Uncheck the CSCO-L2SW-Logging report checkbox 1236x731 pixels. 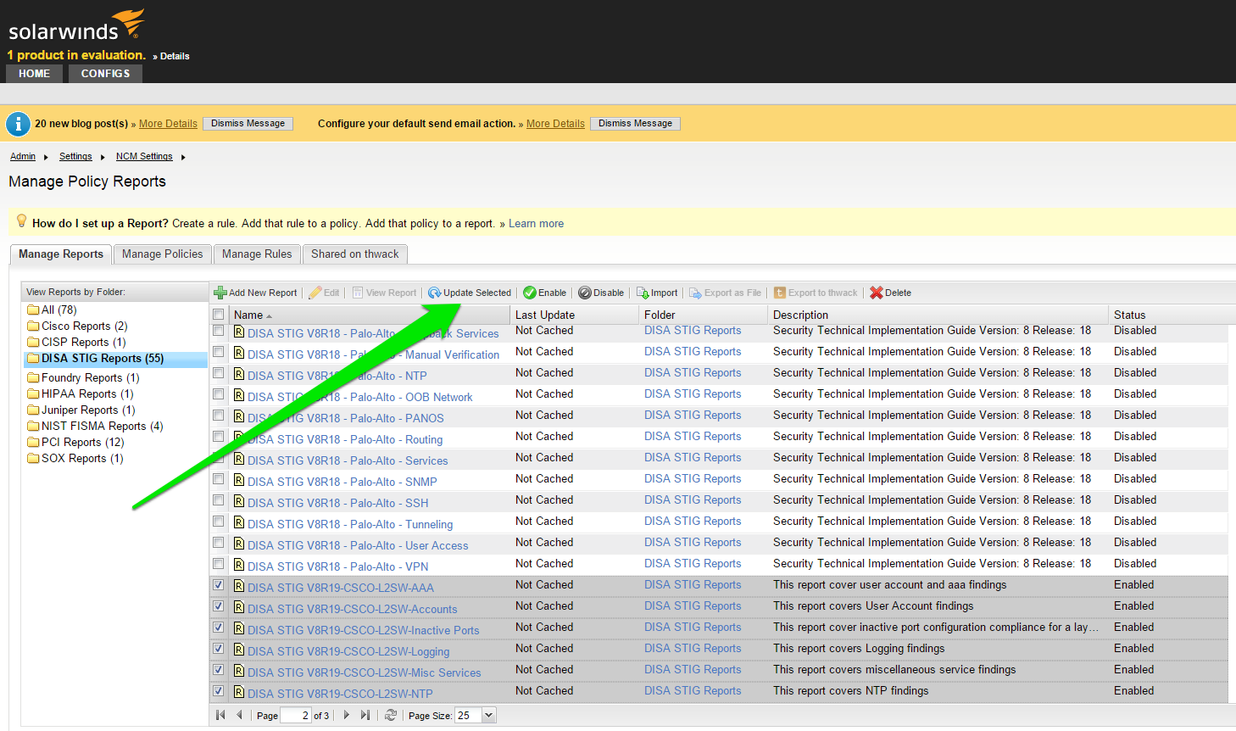[219, 649]
